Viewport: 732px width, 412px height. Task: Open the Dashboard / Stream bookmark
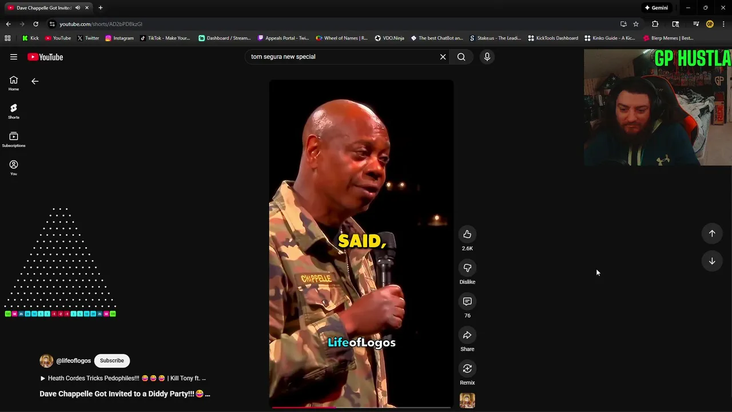(225, 38)
